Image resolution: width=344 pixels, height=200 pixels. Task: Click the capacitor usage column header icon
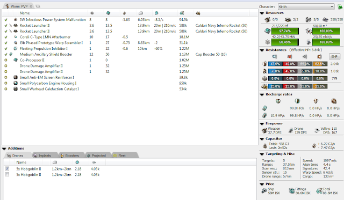(124, 13)
